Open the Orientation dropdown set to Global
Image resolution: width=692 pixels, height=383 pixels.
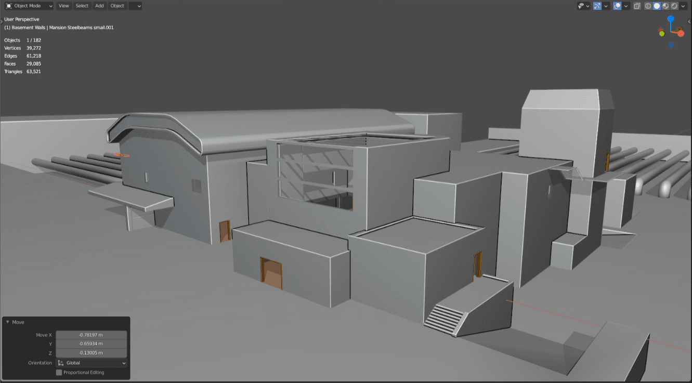coord(93,362)
